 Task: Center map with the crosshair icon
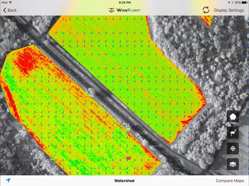233,149
